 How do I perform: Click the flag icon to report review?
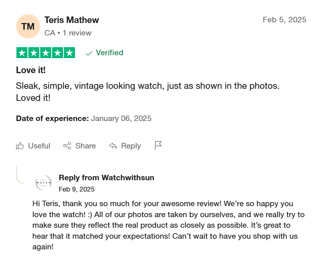158,145
